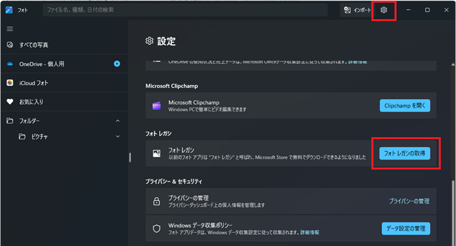Collapse the フォルダー section chevron

118,121
